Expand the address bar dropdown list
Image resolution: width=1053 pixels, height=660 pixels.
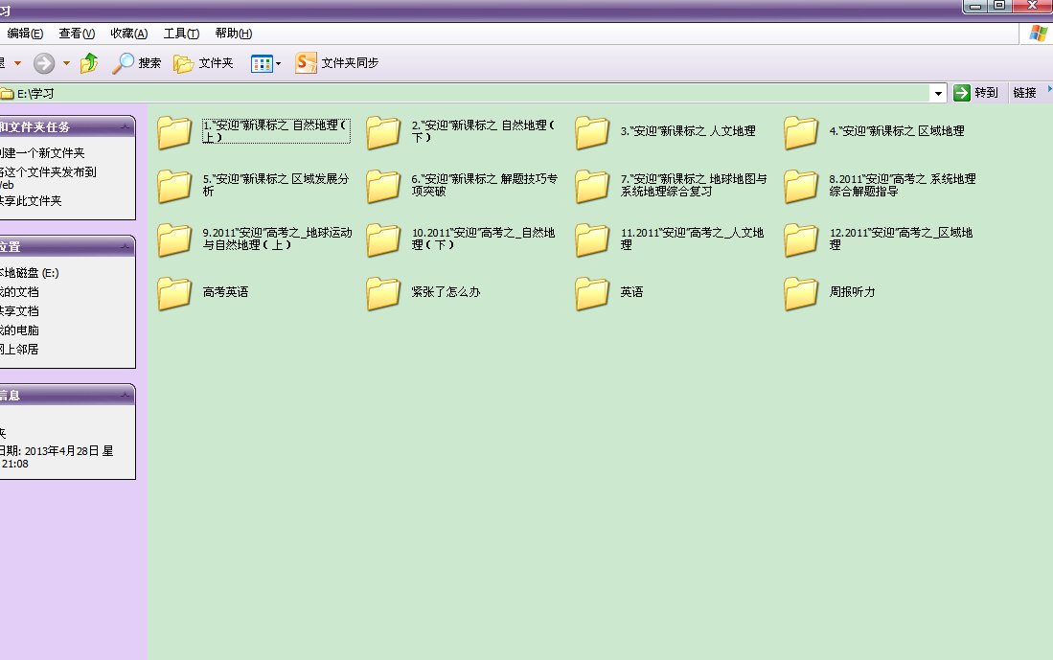click(x=939, y=93)
